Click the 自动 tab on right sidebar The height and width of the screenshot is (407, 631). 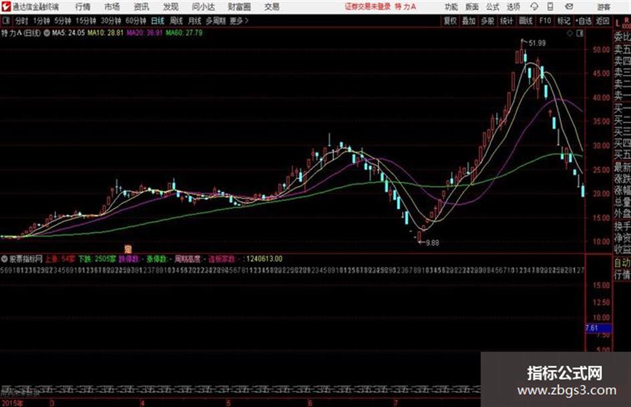[622, 263]
